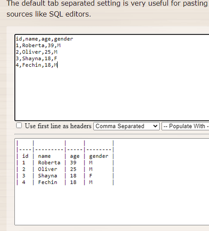Screen dimensions: 209x231
Task: Click the 'F' gender value in output
Action: pos(91,176)
